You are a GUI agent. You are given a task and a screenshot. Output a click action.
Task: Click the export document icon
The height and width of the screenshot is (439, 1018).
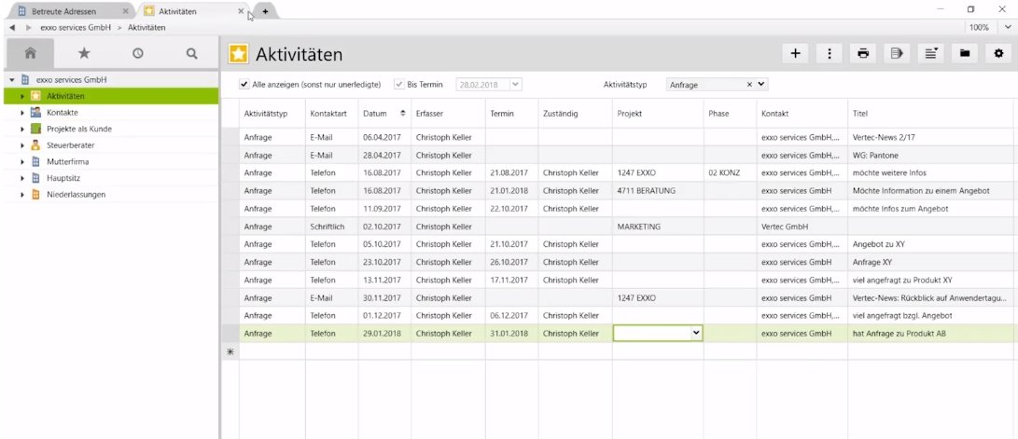click(897, 54)
